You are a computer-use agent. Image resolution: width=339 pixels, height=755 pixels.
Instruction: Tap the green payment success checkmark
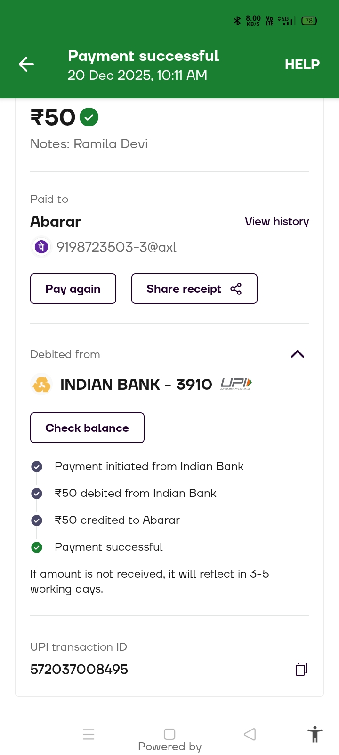click(x=89, y=117)
